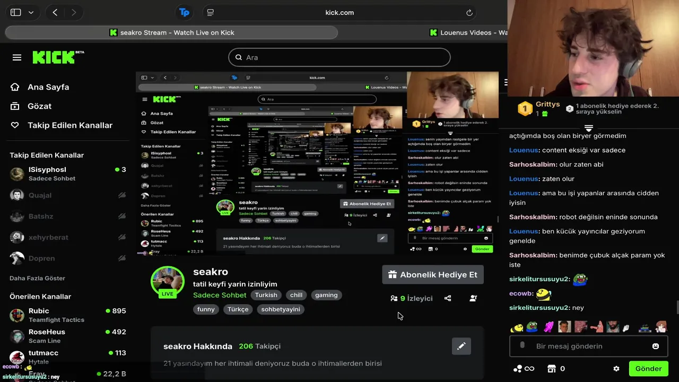Select the Türkçe tag
This screenshot has height=382, width=679.
pos(238,309)
